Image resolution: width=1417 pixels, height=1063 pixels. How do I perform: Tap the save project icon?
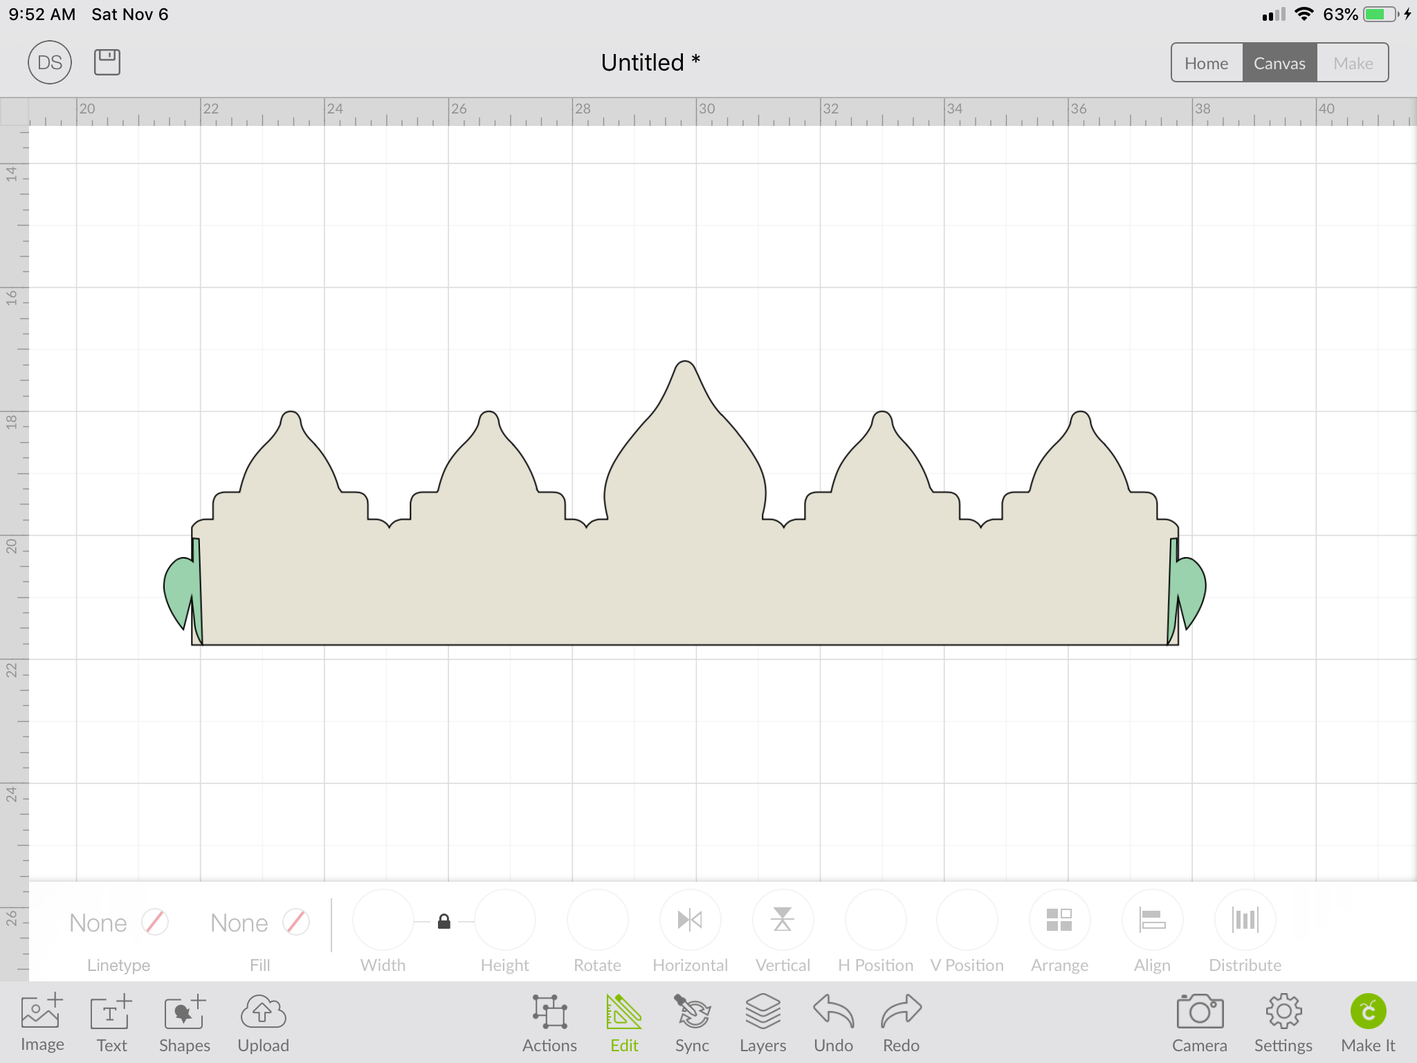pyautogui.click(x=107, y=62)
